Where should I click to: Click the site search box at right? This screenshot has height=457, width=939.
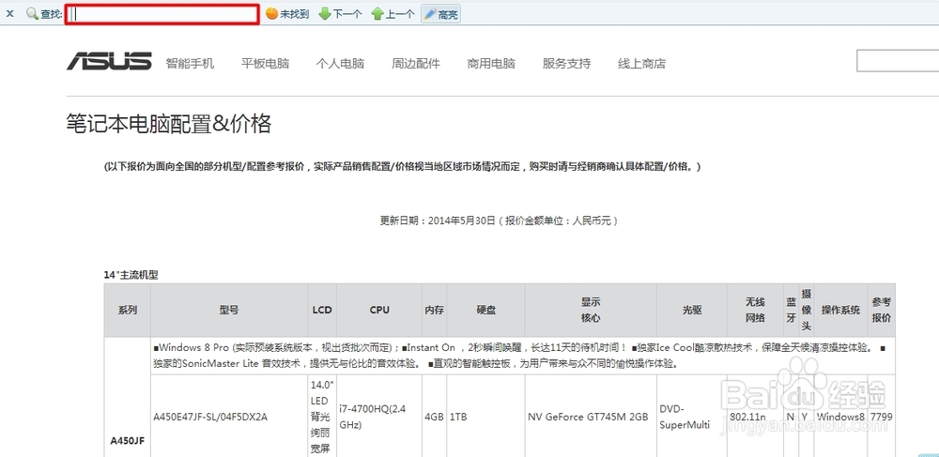[x=898, y=61]
